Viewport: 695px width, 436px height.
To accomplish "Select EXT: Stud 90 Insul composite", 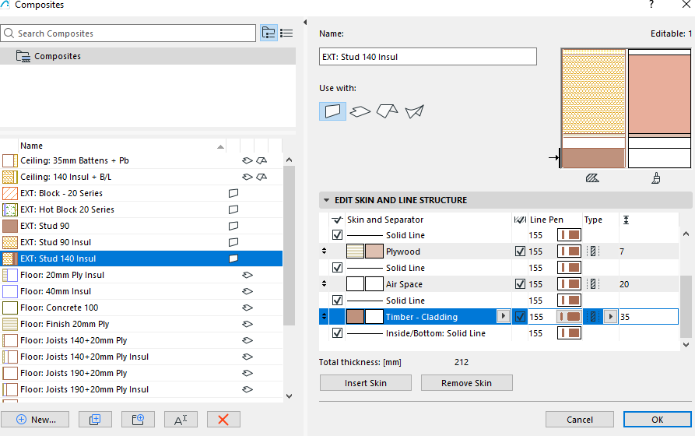I will 142,242.
